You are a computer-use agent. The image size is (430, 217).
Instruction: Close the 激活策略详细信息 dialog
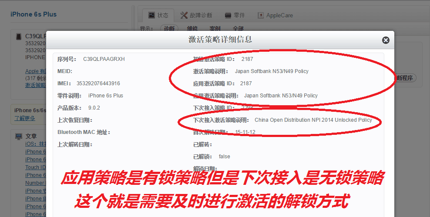[386, 40]
